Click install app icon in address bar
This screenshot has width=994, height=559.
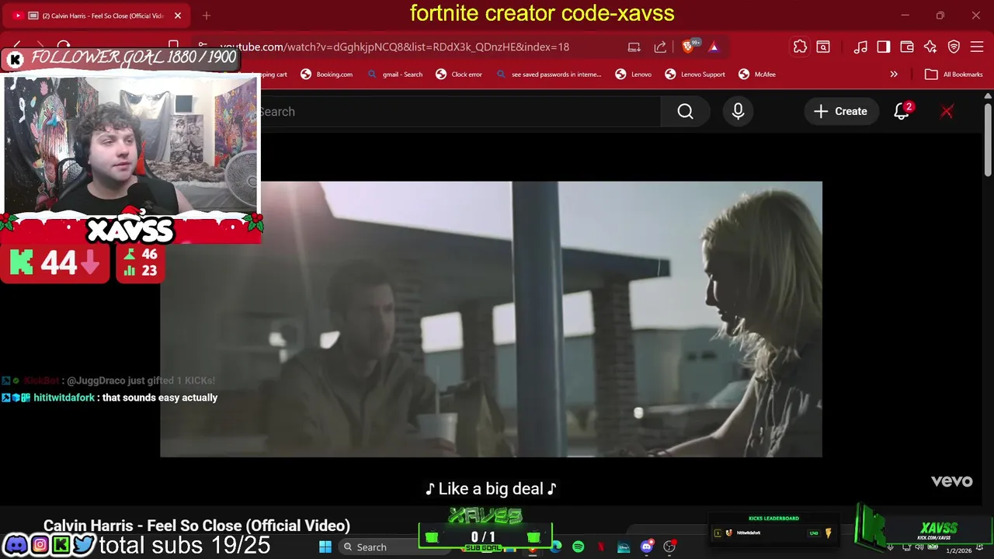tap(634, 47)
